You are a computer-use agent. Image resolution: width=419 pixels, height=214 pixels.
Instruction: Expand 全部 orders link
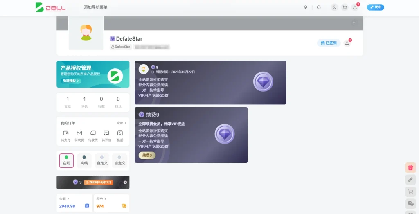point(121,123)
